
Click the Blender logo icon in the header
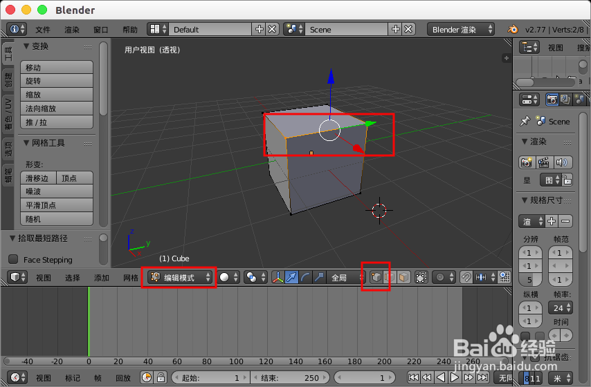pos(513,29)
